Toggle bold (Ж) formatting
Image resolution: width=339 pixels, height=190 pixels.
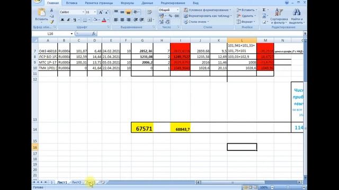tap(63, 20)
